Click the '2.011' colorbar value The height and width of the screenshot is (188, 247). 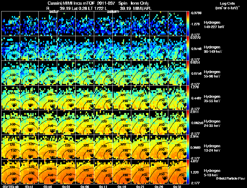[x=195, y=112]
